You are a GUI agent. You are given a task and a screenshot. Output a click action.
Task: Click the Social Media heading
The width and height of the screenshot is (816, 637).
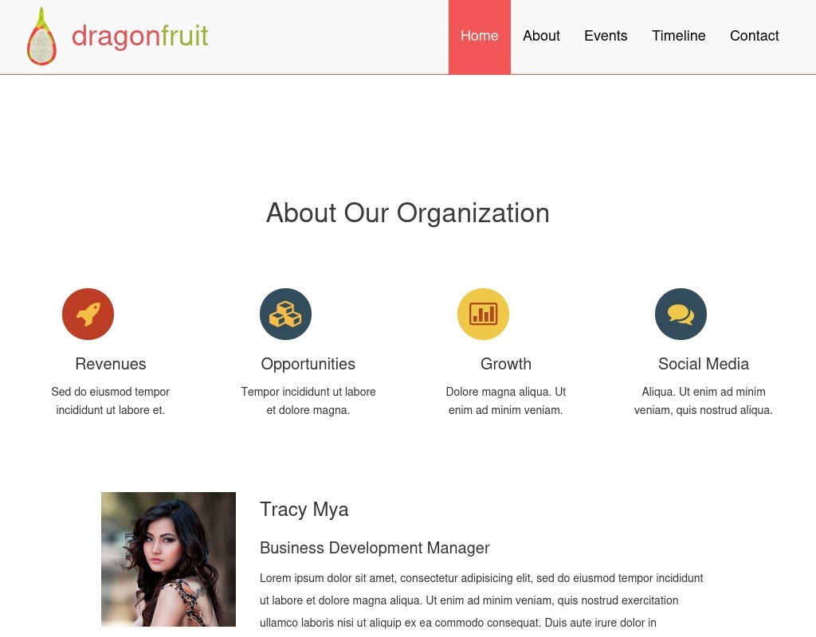click(x=704, y=364)
